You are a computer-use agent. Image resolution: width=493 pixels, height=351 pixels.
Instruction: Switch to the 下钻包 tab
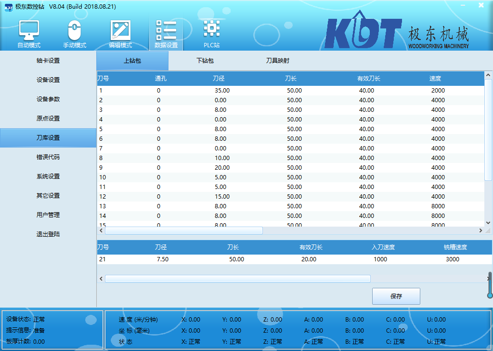tap(205, 61)
